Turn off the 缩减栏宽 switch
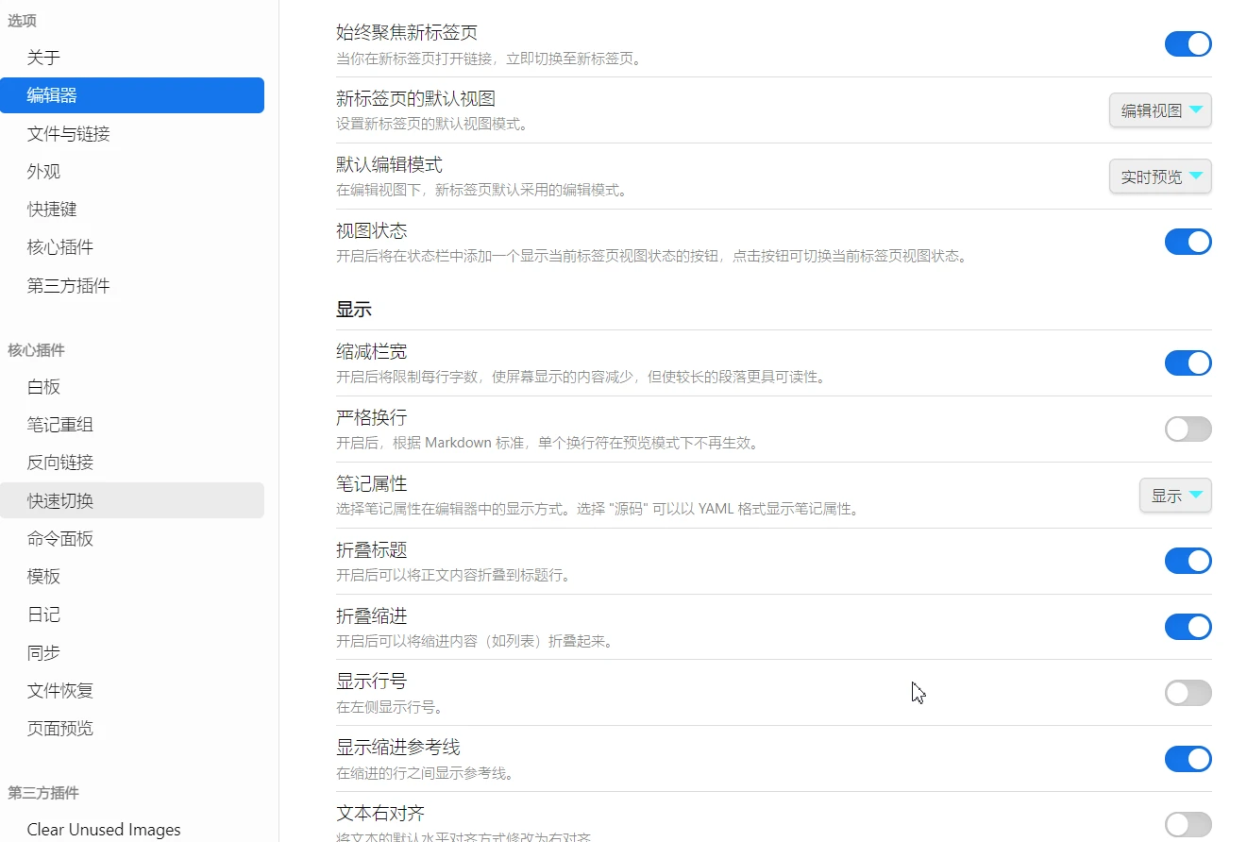1247x842 pixels. click(1188, 363)
